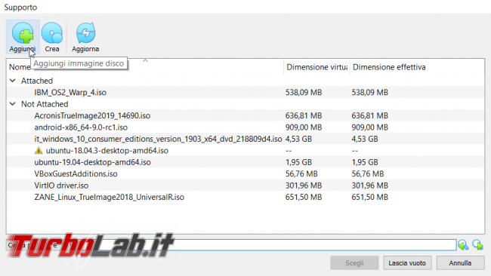Click the Crea disk image icon
The image size is (491, 276).
click(x=51, y=32)
